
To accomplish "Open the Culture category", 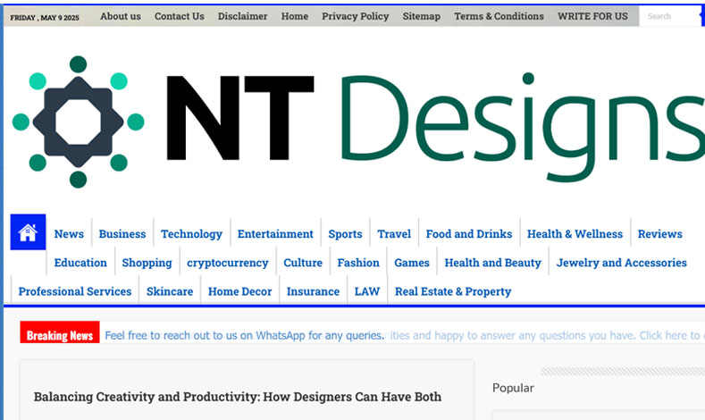I will pos(303,263).
